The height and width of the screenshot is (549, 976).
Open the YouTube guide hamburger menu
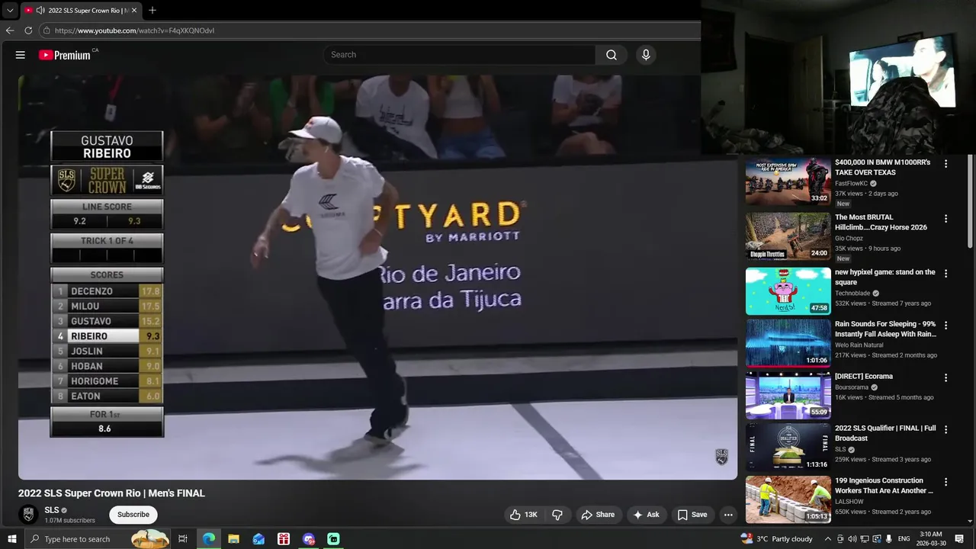(21, 55)
